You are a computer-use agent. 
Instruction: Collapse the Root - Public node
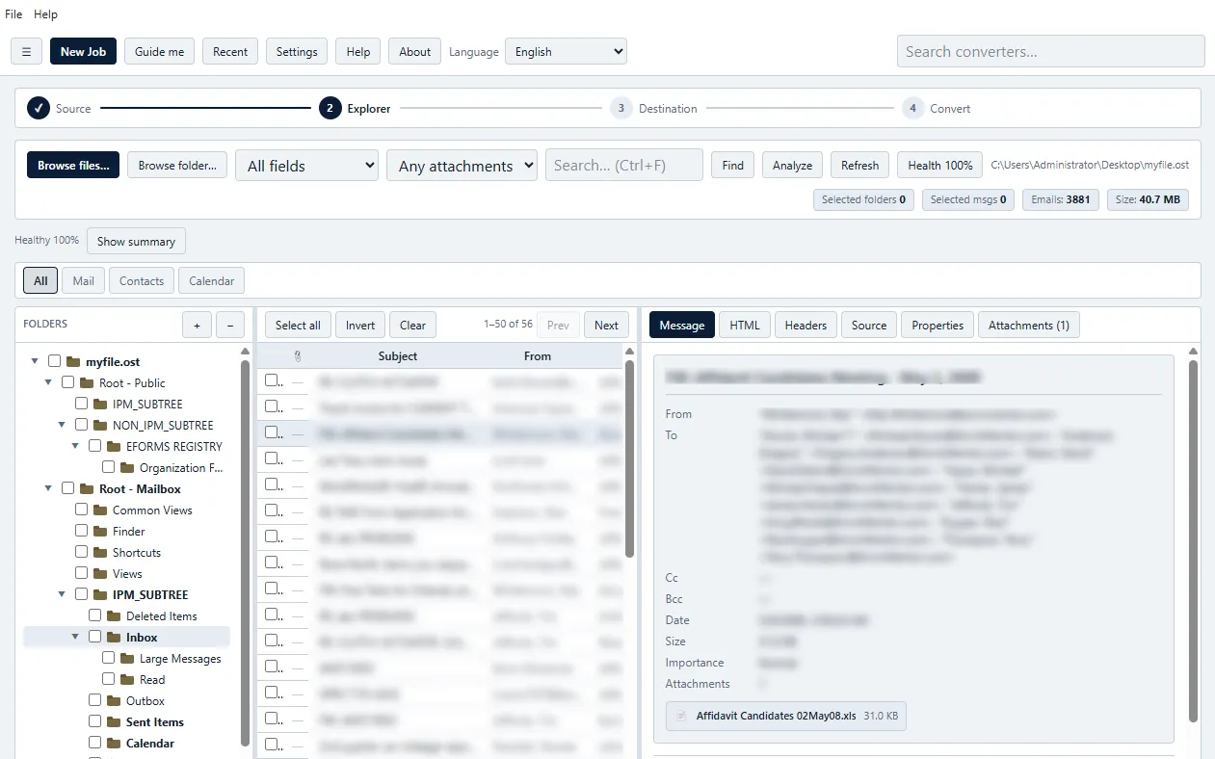pyautogui.click(x=49, y=383)
